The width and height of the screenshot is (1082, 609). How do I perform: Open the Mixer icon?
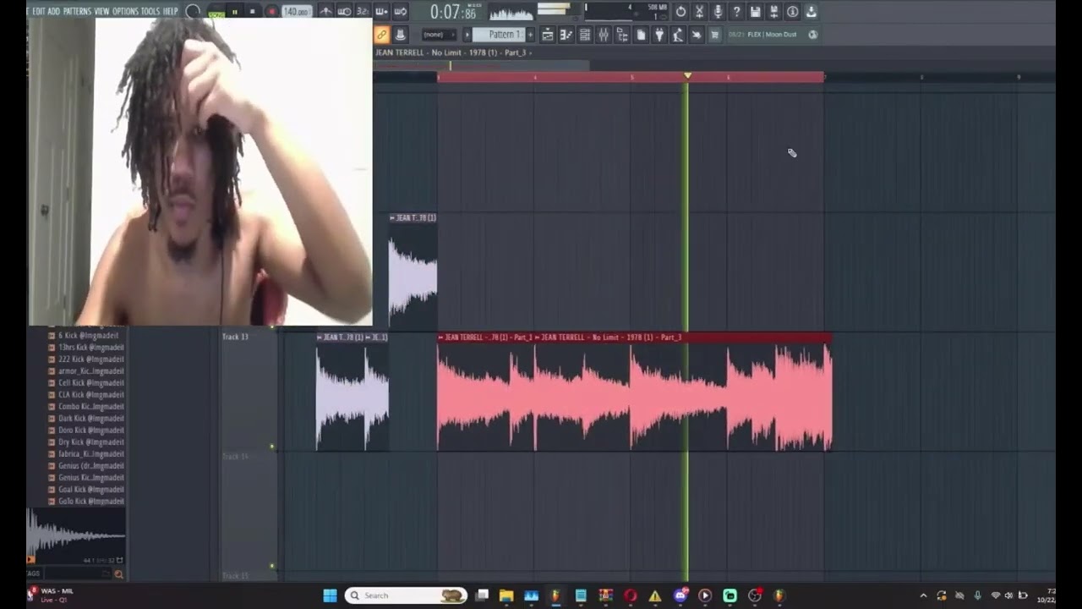[x=604, y=35]
